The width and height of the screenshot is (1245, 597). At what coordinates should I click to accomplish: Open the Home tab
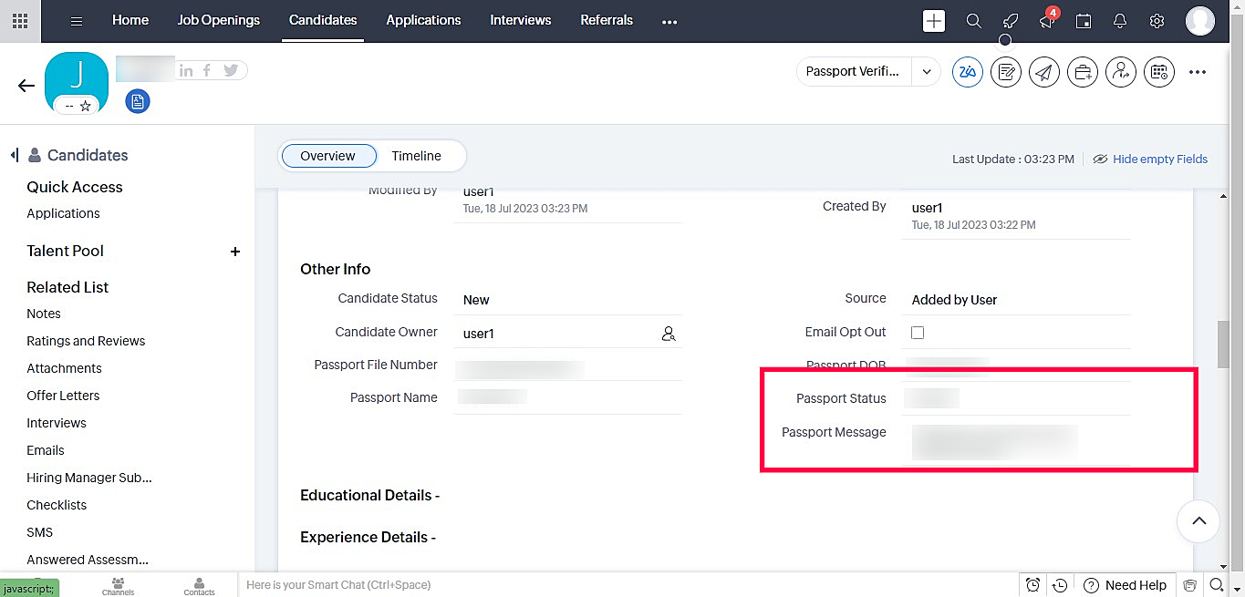pos(130,20)
